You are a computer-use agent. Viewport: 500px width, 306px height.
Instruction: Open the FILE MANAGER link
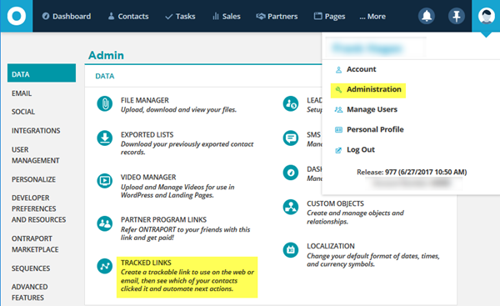tap(145, 101)
